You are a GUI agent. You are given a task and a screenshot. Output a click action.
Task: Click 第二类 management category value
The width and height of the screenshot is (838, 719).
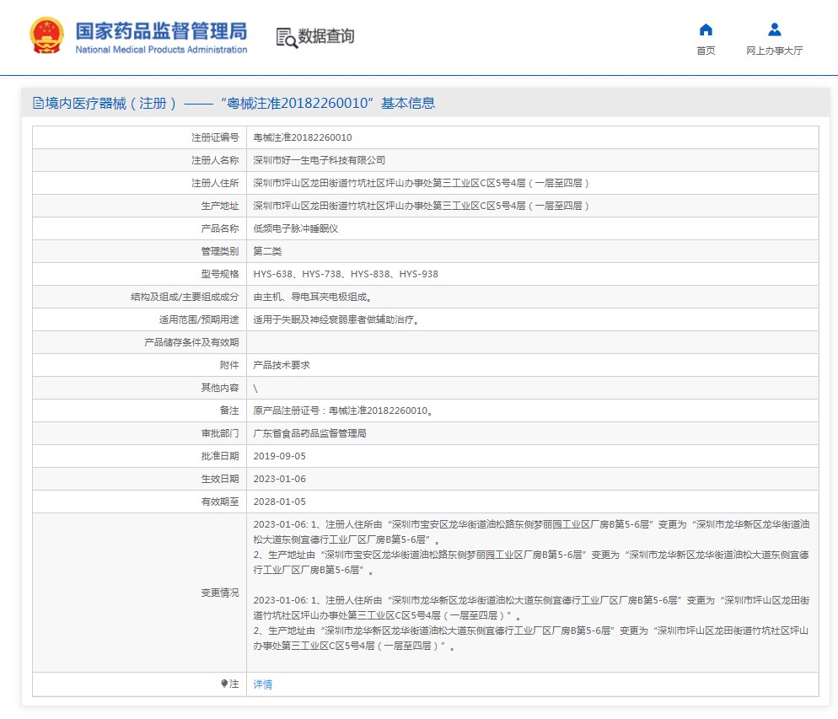pos(267,251)
